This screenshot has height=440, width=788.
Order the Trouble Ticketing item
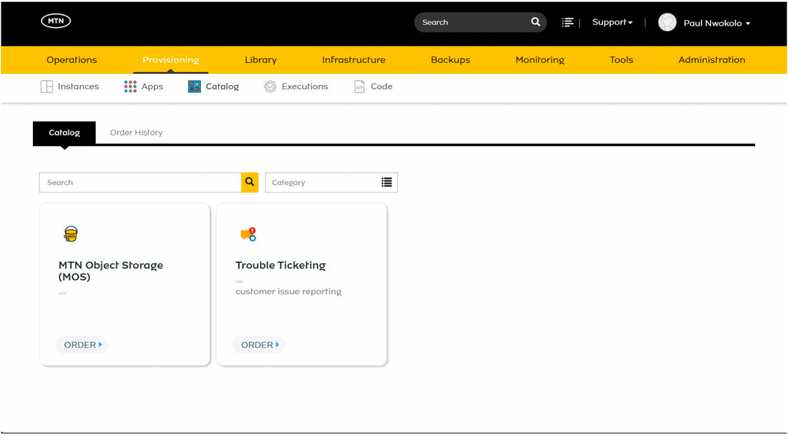tap(259, 345)
